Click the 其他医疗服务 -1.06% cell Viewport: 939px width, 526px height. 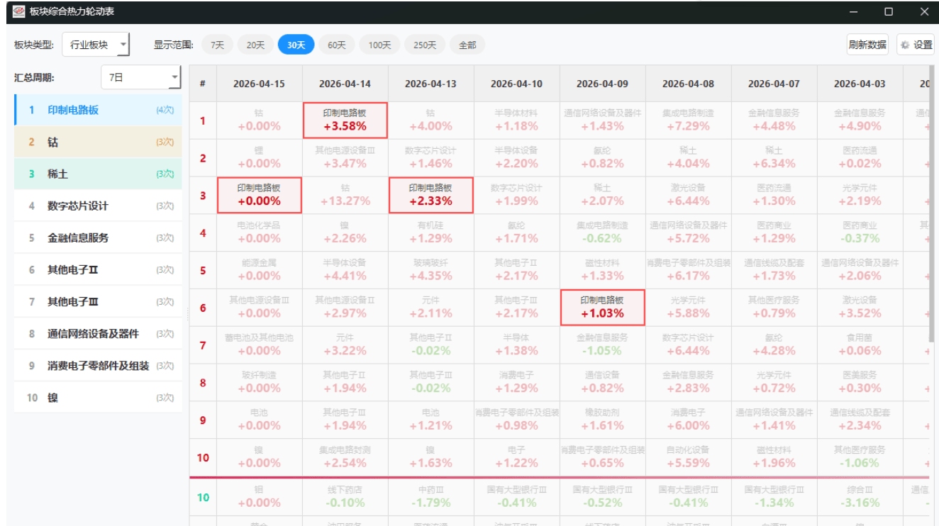point(860,457)
